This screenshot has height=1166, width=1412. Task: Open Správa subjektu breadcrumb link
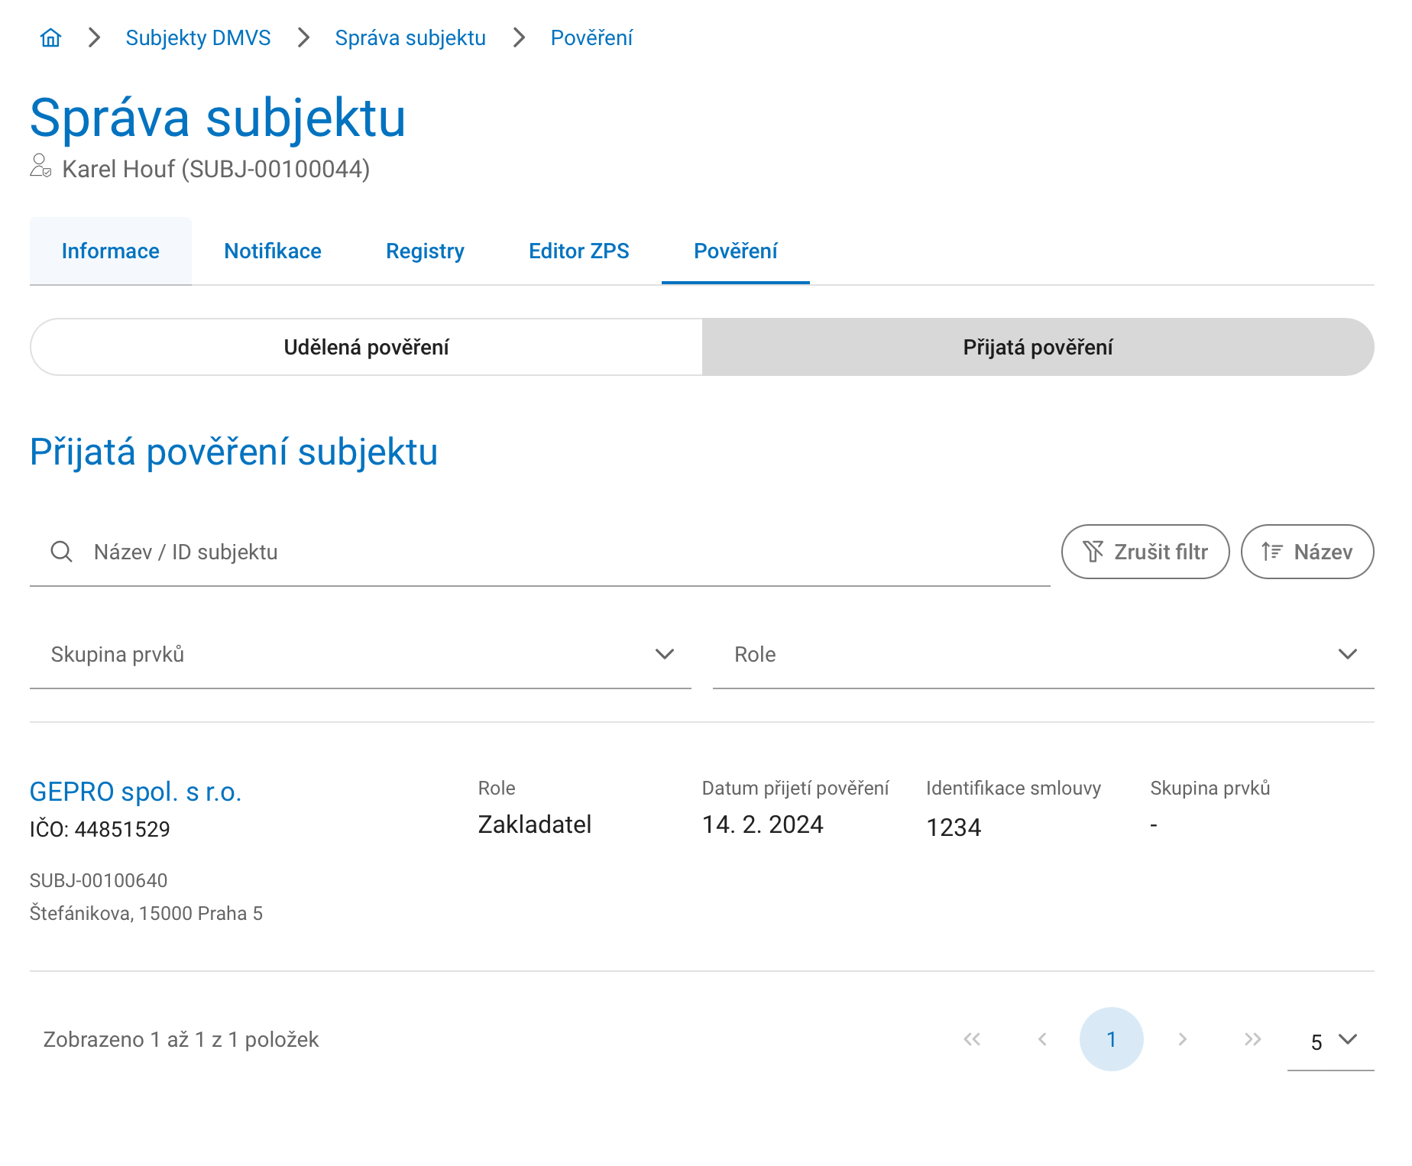coord(410,37)
